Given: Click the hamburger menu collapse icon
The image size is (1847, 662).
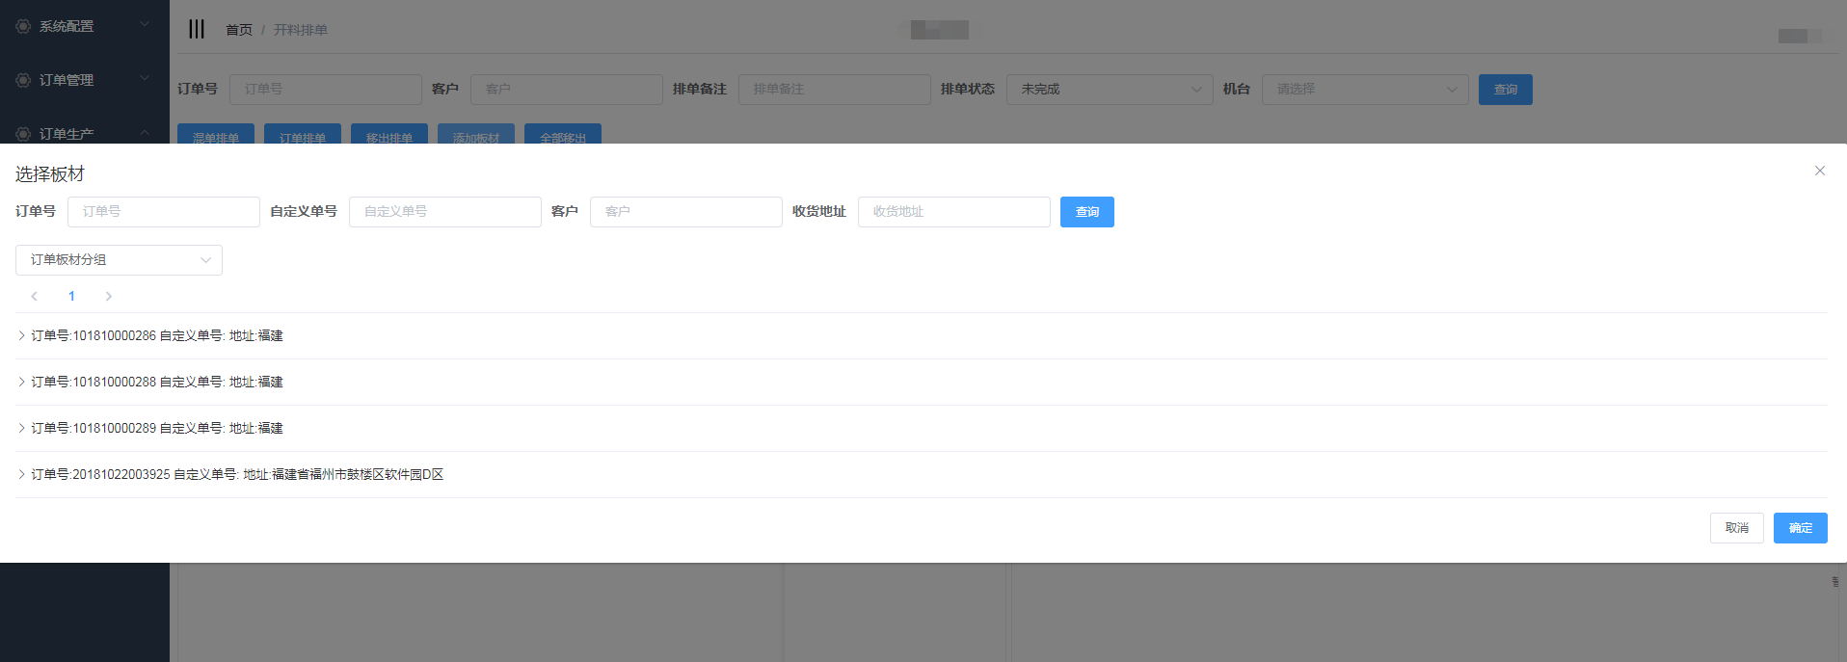Looking at the screenshot, I should [x=197, y=29].
